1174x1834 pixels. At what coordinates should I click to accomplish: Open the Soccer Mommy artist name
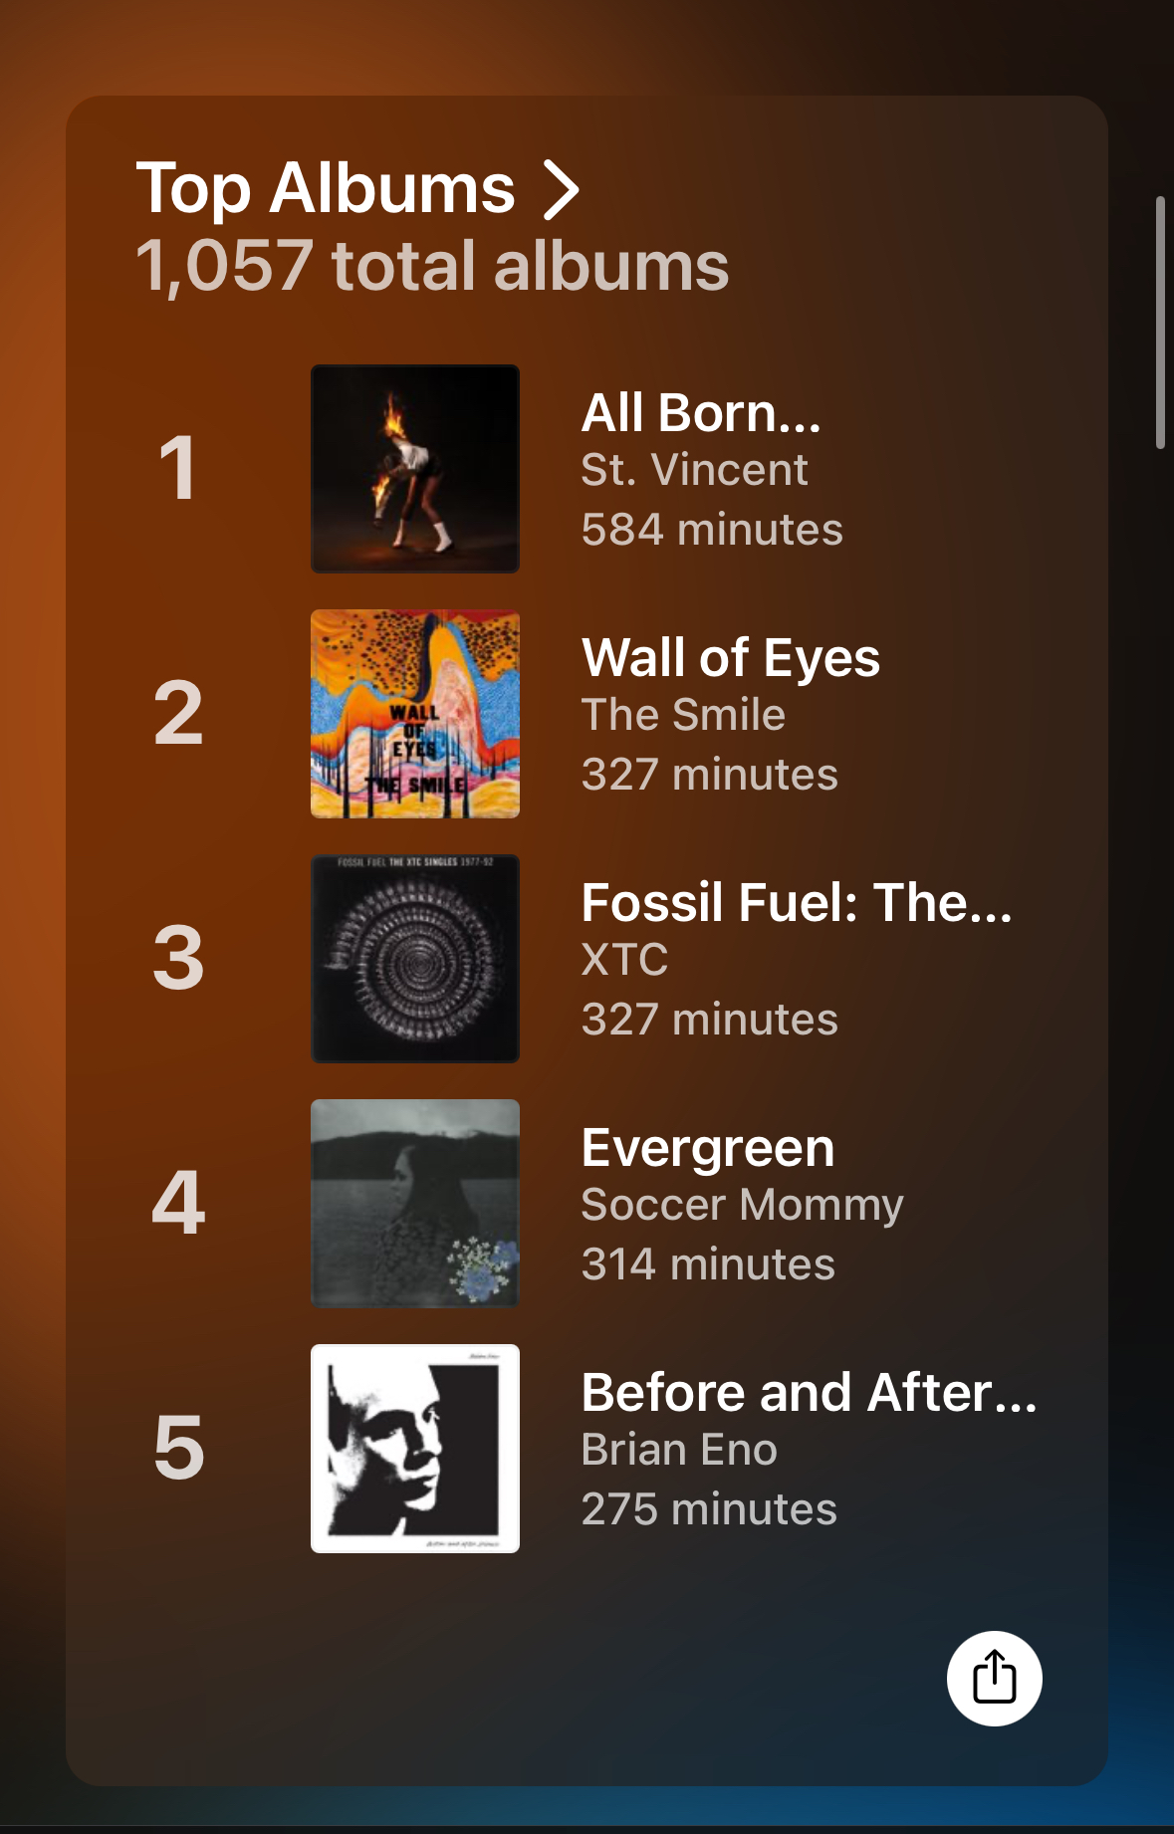[742, 1205]
